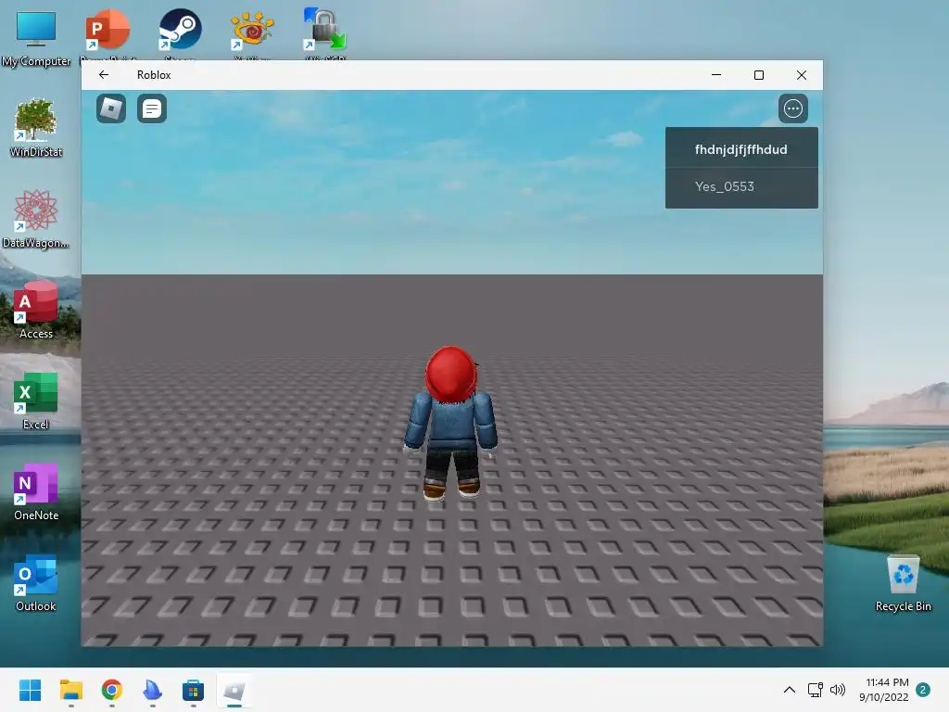Screen dimensions: 949x712
Task: Select the Steam desktop shortcut
Action: coord(180,34)
